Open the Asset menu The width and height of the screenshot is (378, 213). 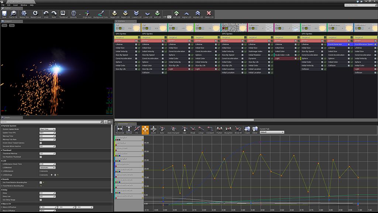click(16, 5)
